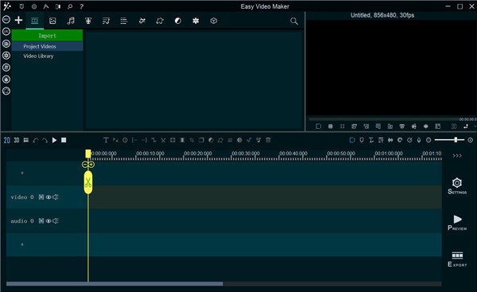Switch to the images tab
This screenshot has width=477, height=292.
click(x=52, y=21)
